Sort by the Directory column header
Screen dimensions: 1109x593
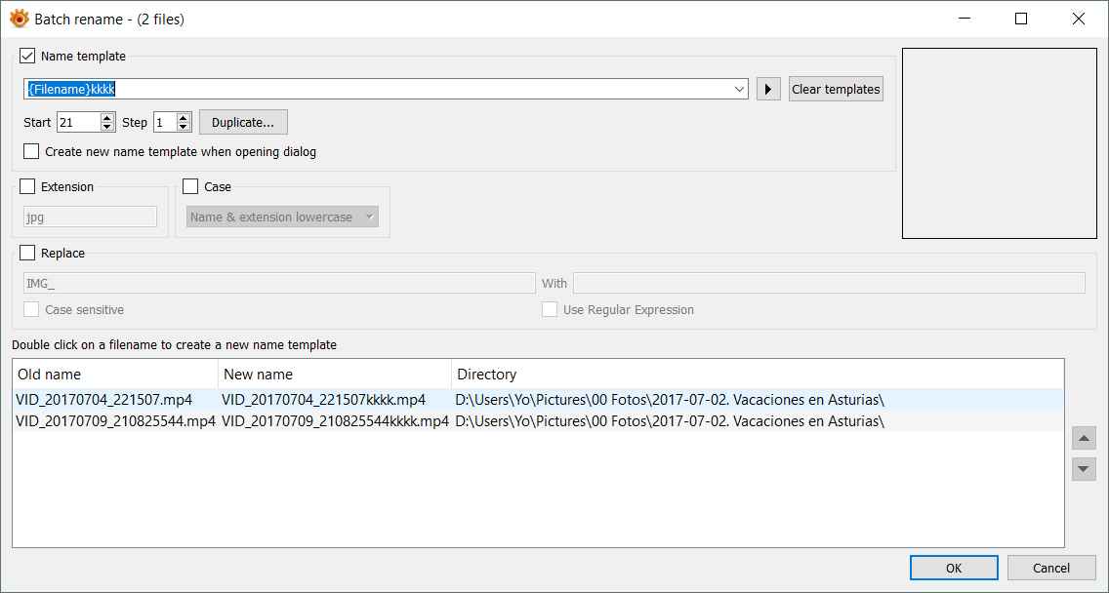tap(757, 375)
